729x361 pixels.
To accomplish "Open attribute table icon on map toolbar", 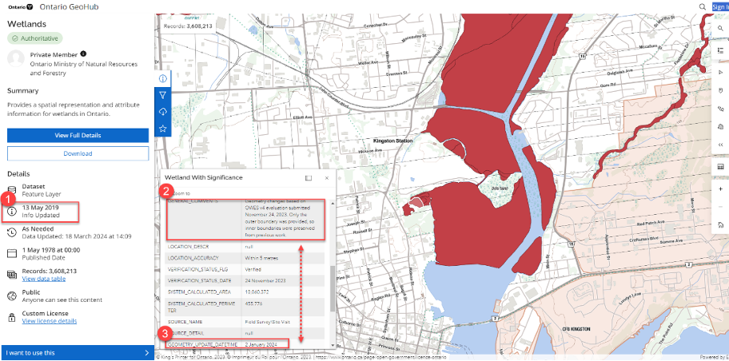I will coord(720,167).
